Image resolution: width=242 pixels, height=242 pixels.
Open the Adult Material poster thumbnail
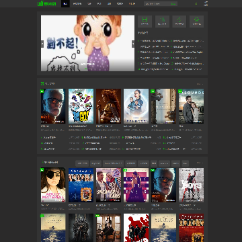[x=53, y=185]
